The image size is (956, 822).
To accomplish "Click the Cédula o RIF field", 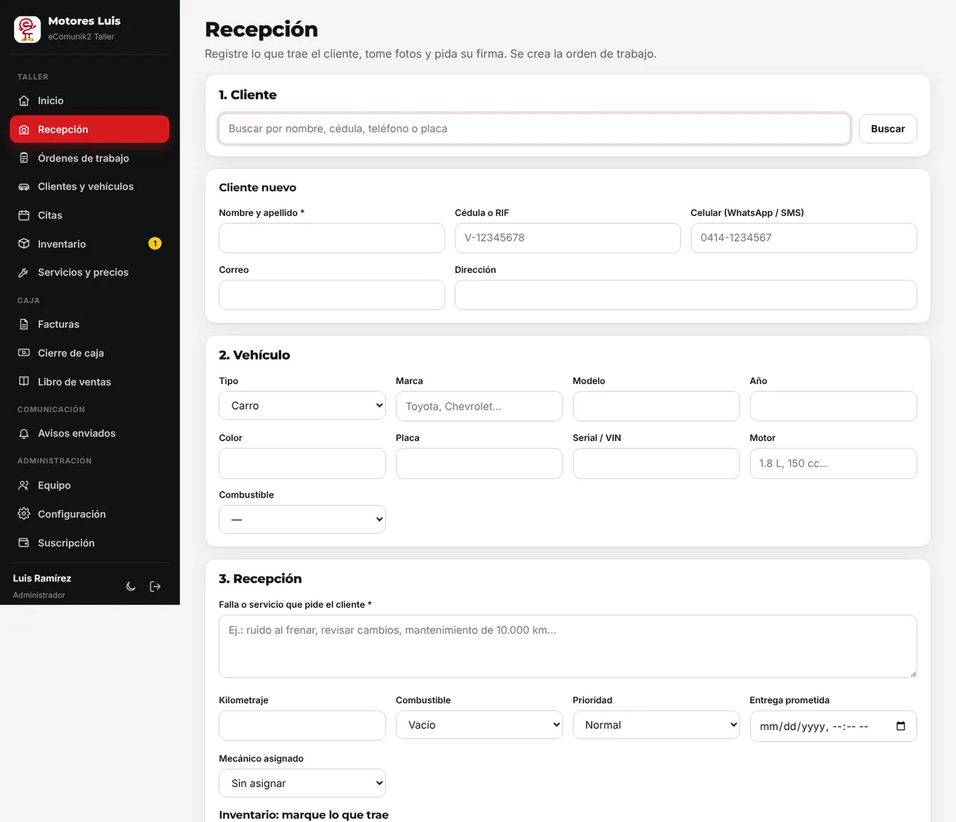I will tap(568, 238).
